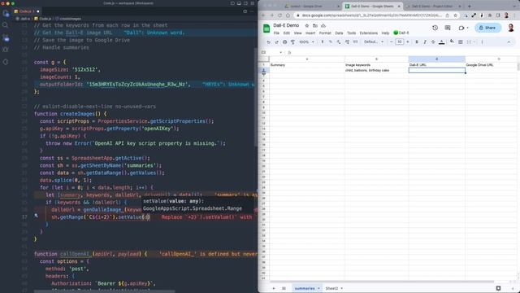This screenshot has height=293, width=520.
Task: Open the custom Dall-E menu
Action: coord(401,33)
